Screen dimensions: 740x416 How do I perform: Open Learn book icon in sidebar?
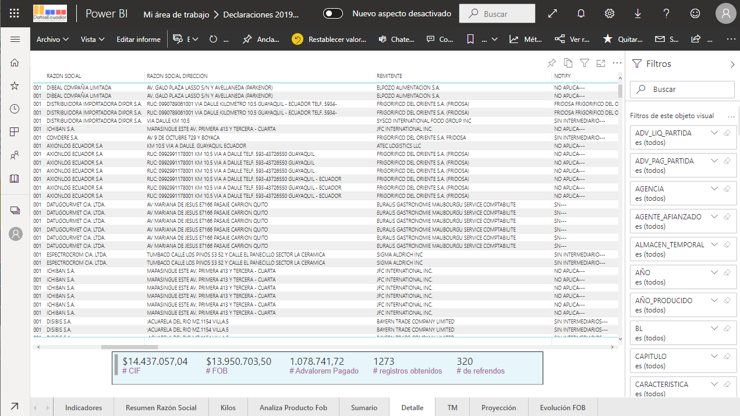[x=15, y=179]
